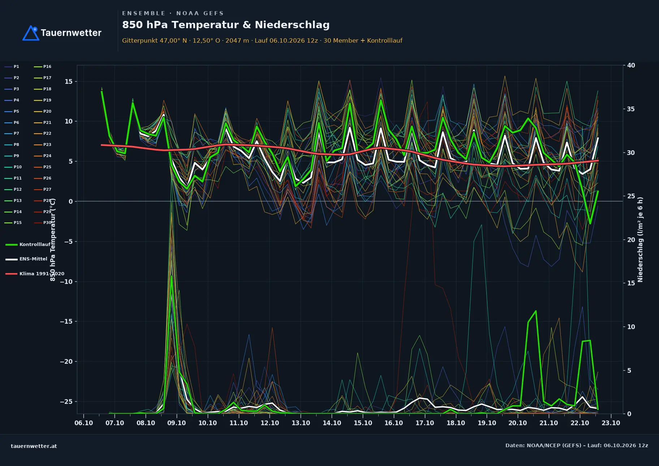Click the 08.10 date tick label
Viewport: 659px width, 466px height.
click(146, 423)
